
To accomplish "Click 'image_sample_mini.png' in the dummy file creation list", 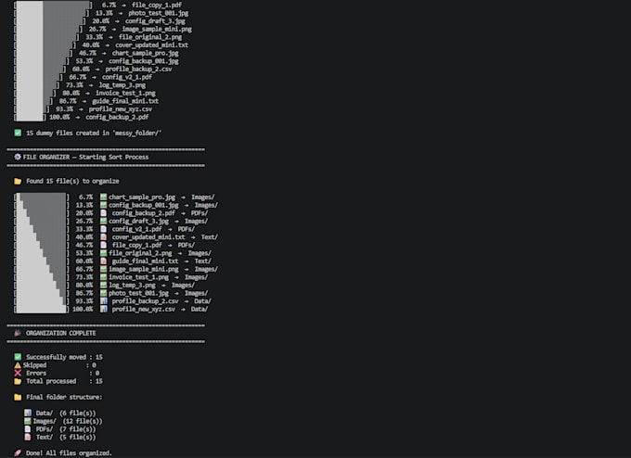I will click(x=157, y=29).
